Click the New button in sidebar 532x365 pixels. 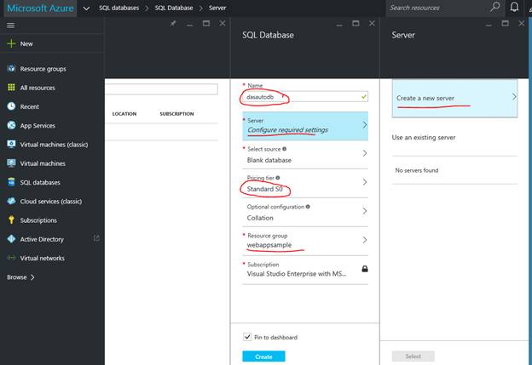pyautogui.click(x=26, y=43)
